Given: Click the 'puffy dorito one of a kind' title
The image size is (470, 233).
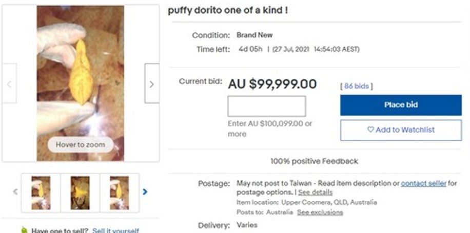Looking at the screenshot, I should [x=227, y=11].
